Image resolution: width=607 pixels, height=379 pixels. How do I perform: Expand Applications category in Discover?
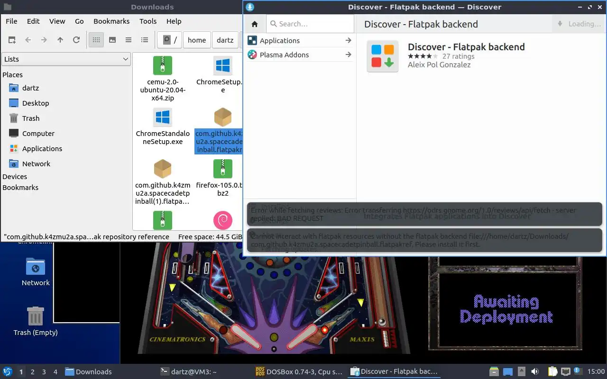tap(300, 41)
